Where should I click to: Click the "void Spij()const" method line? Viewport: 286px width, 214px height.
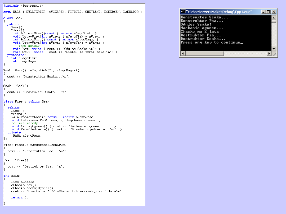65,52
